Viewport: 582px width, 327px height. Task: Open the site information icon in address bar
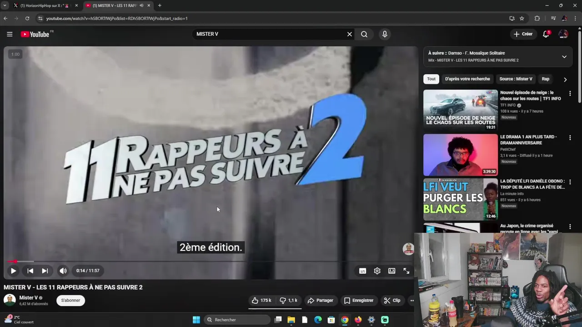pos(40,18)
